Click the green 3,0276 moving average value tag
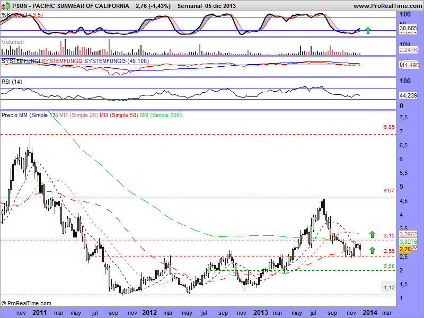Screen dimensions: 424x318 tap(408, 242)
